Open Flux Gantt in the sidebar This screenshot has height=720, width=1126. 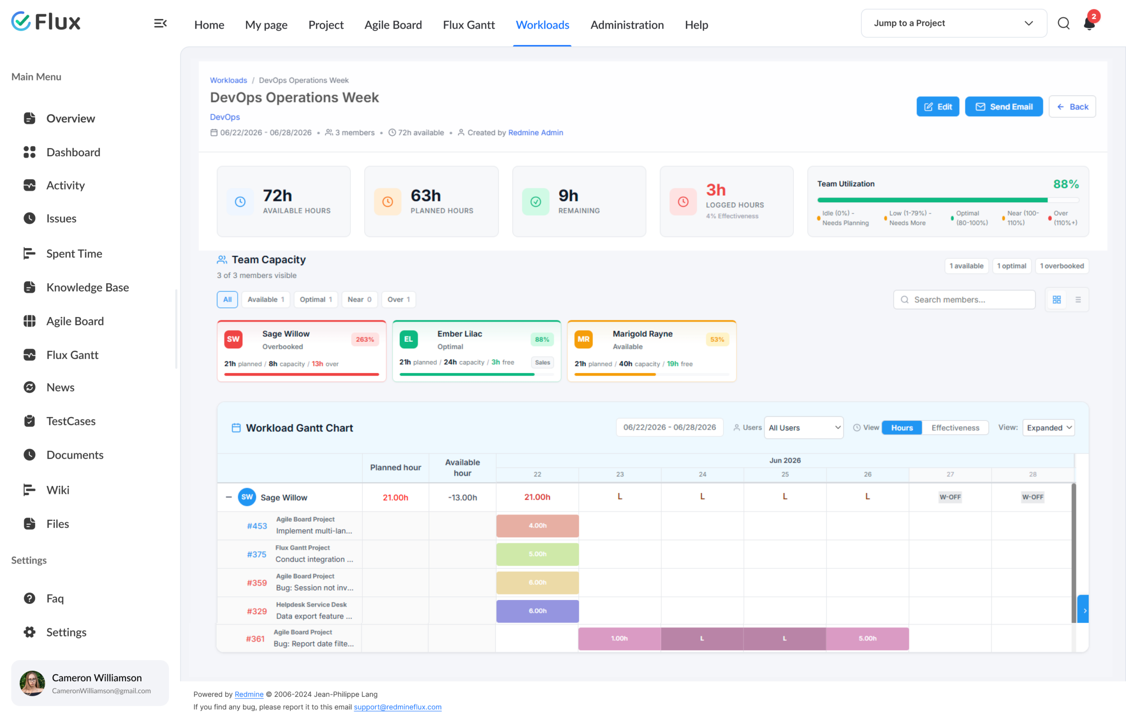click(x=72, y=355)
